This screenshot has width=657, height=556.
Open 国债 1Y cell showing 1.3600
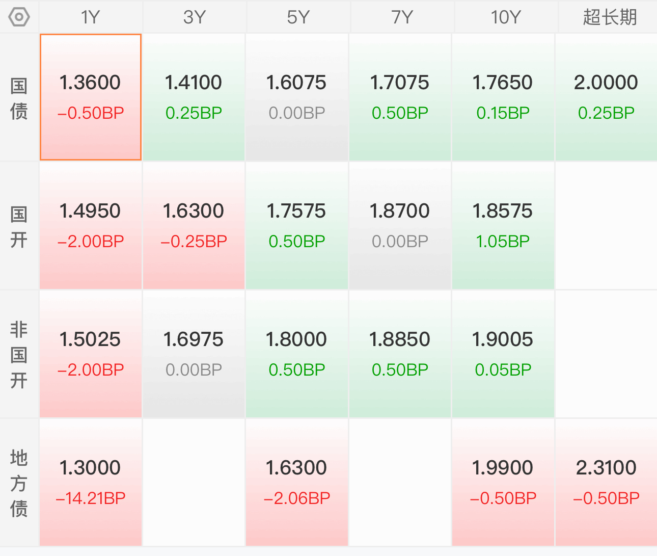91,97
